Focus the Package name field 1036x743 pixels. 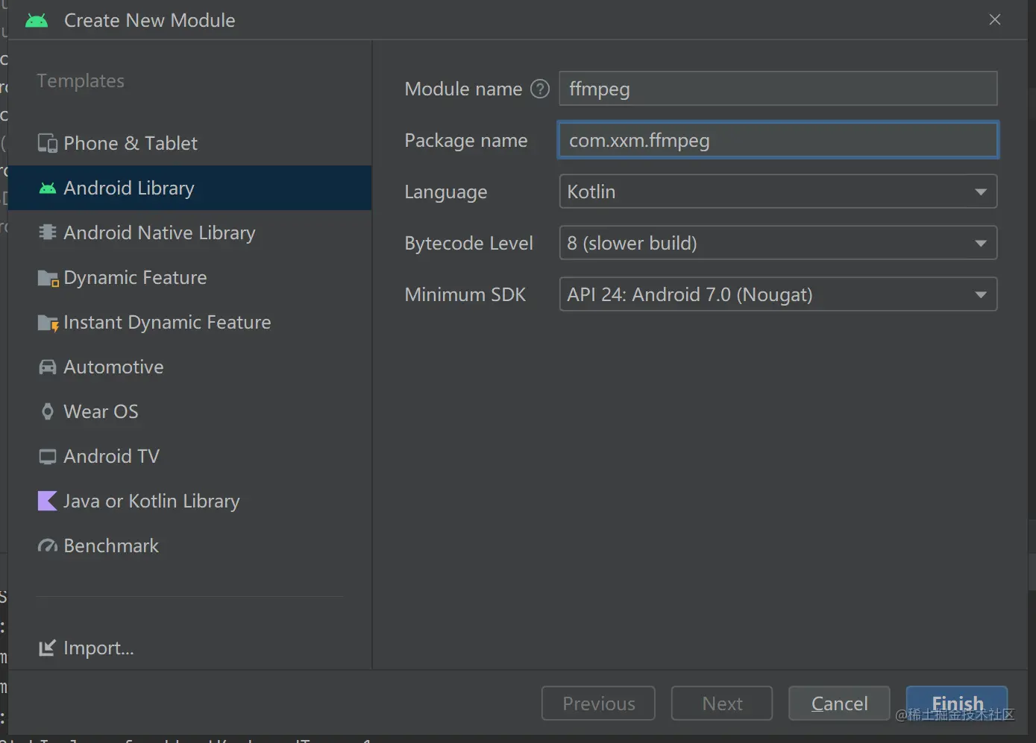(778, 140)
